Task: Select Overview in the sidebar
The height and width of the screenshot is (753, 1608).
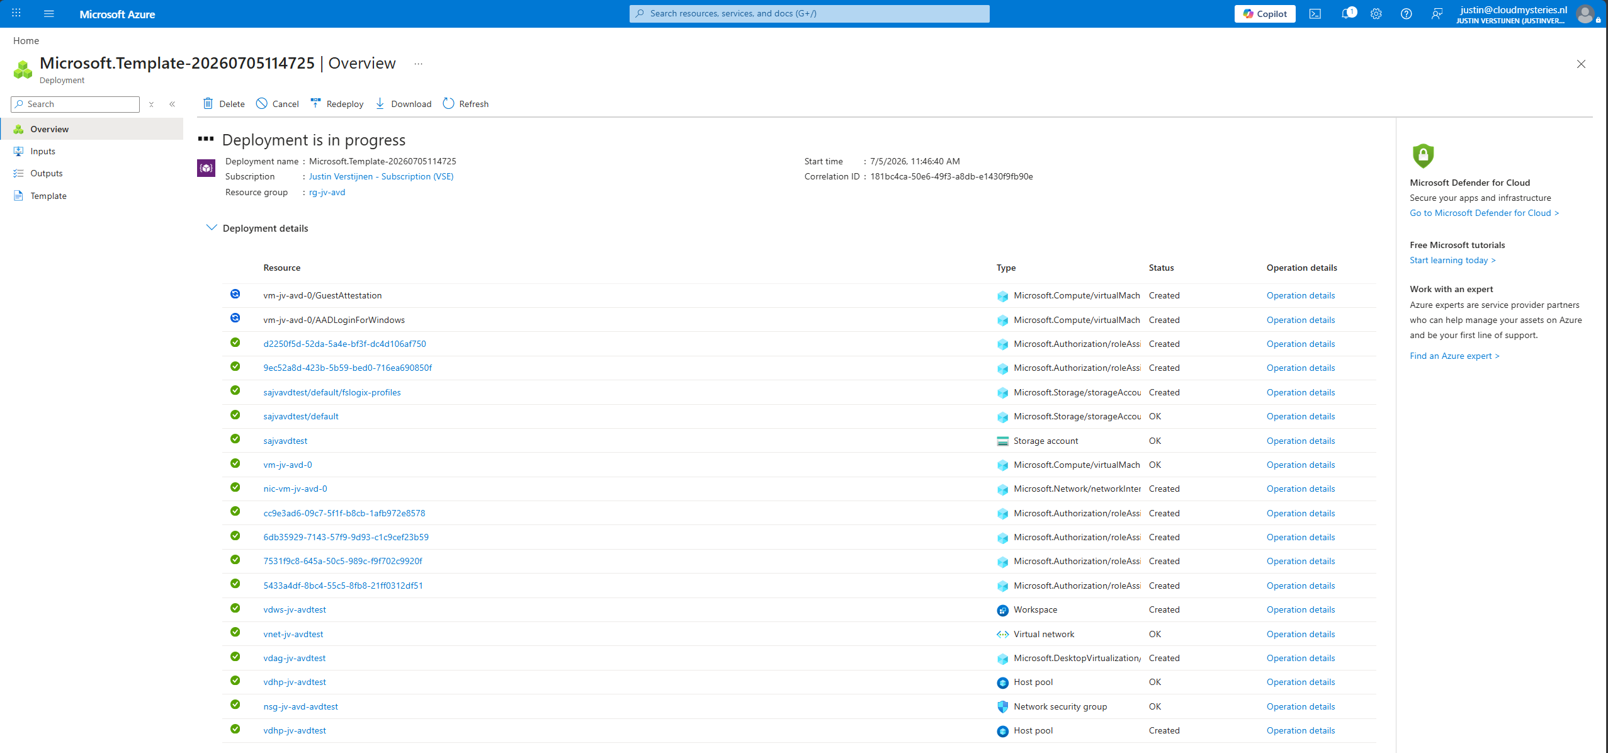Action: point(92,129)
